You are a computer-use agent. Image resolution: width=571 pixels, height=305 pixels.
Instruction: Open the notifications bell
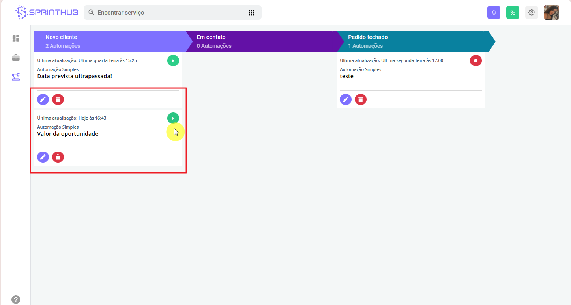pos(494,13)
